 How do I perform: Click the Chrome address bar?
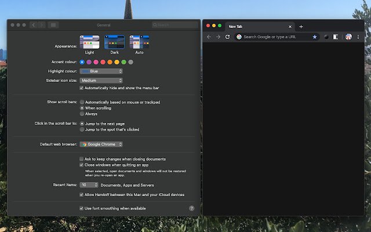click(277, 37)
